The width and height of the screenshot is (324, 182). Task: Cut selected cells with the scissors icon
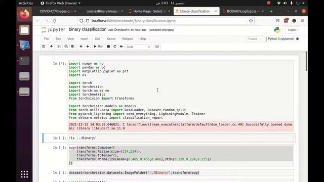59,47
